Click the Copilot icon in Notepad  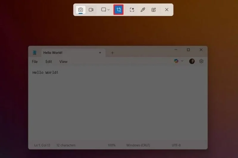click(x=176, y=61)
